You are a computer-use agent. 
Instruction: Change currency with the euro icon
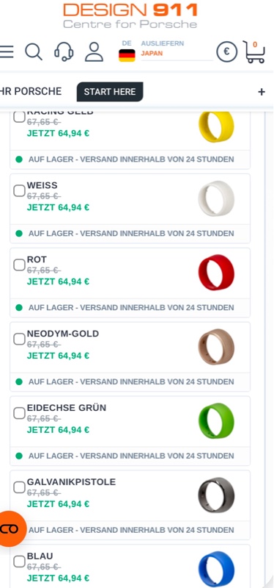pos(226,51)
